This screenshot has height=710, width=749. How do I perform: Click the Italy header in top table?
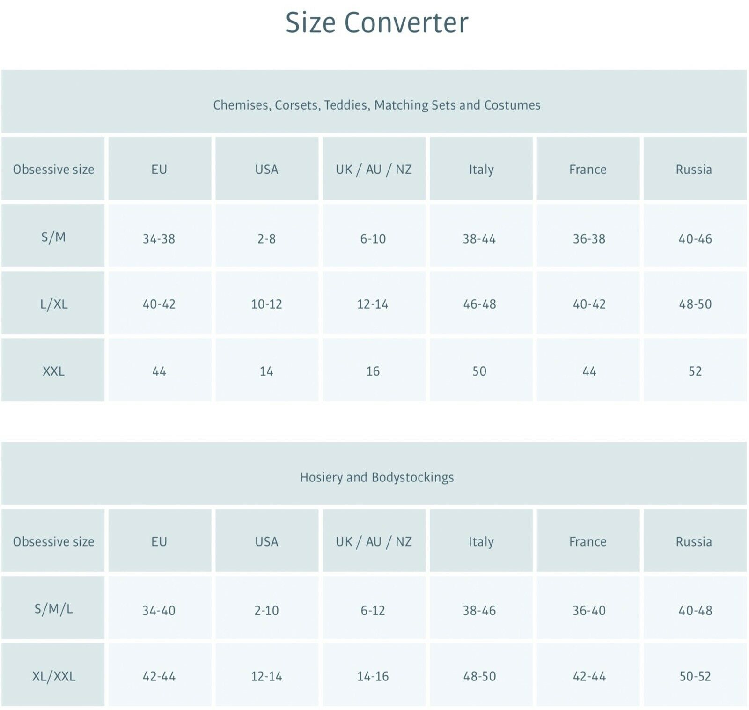(x=481, y=169)
